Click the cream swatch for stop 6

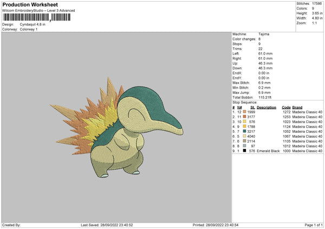[x=245, y=136]
